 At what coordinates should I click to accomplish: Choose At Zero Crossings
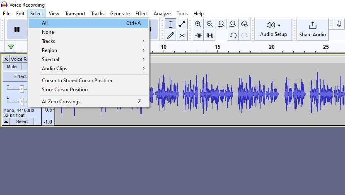[x=89, y=102]
